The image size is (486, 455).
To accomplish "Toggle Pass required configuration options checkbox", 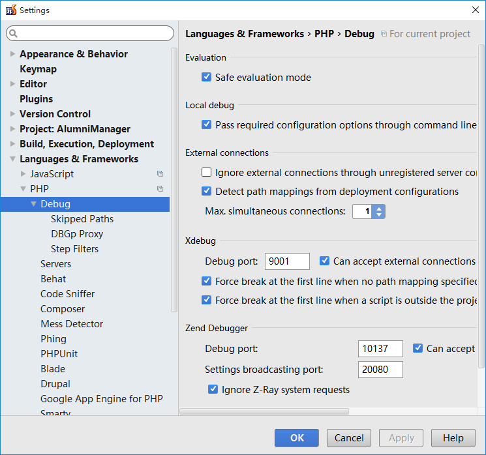I will (206, 125).
